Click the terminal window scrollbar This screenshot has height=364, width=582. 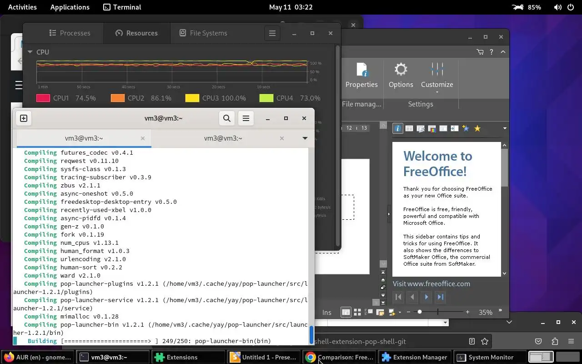311,335
